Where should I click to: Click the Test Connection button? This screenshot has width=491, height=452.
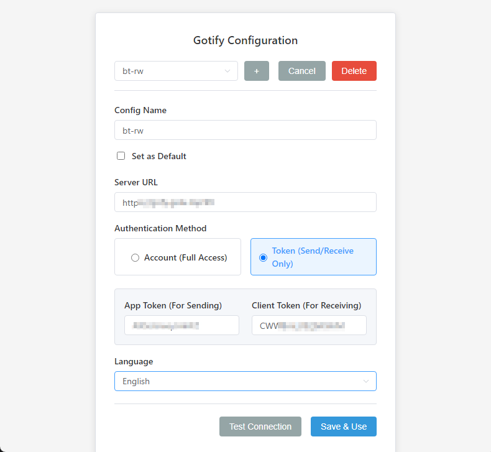(260, 427)
